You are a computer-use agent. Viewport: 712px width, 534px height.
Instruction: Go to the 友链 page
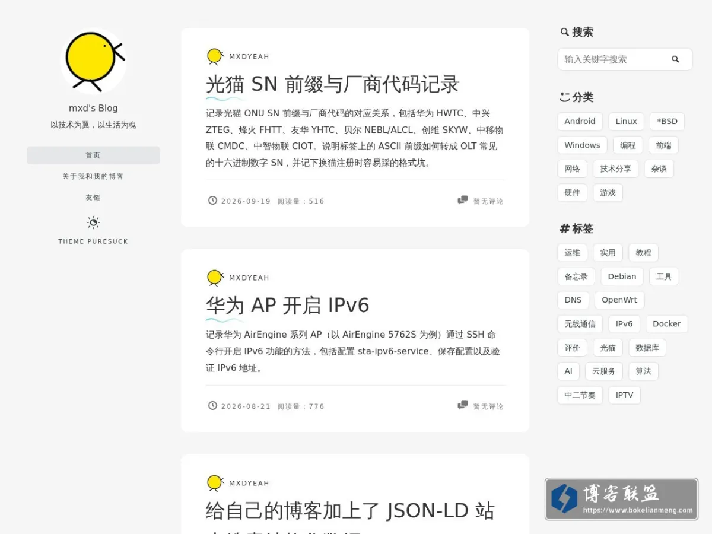[x=93, y=198]
